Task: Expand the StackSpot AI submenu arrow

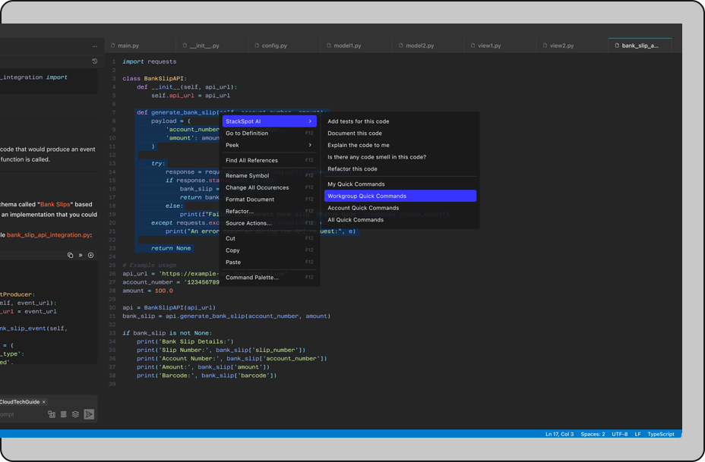Action: 310,121
